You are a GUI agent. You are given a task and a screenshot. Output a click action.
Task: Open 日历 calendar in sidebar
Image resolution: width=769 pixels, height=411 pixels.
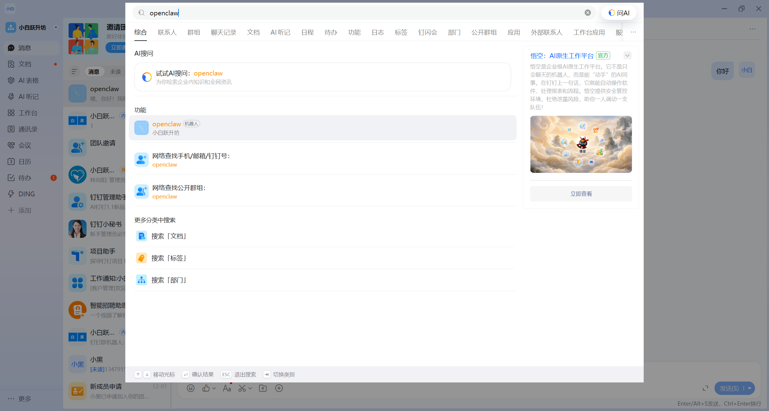coord(25,161)
